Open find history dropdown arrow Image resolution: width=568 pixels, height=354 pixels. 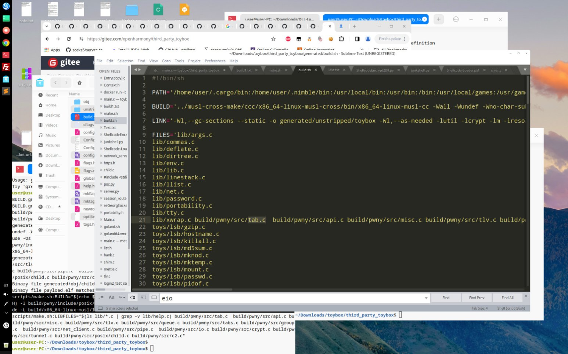click(x=426, y=298)
